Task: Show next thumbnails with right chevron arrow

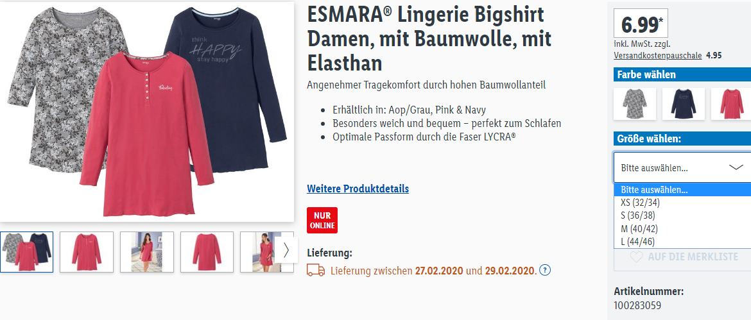Action: tap(286, 250)
